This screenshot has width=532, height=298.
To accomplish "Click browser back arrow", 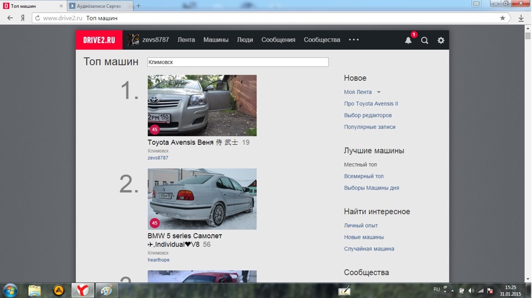I will [10, 18].
